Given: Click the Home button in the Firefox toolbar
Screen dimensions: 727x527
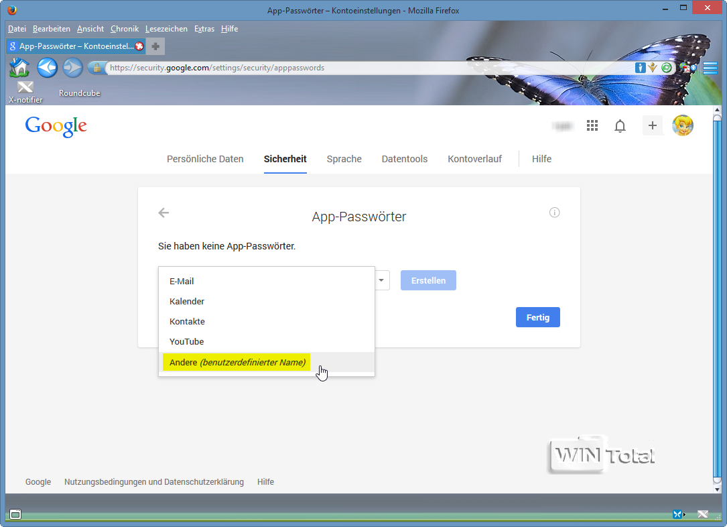Looking at the screenshot, I should click(x=19, y=68).
